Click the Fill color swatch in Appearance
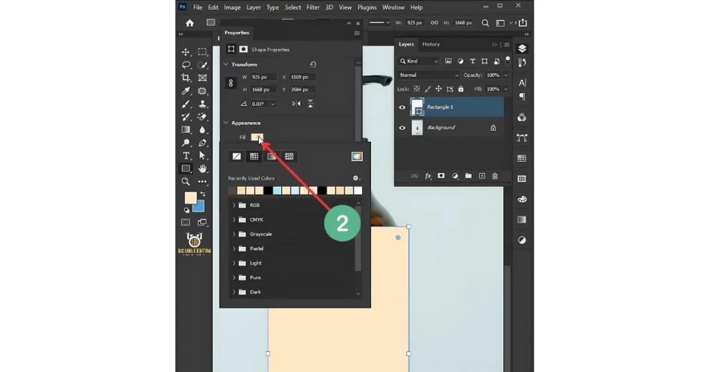 click(x=257, y=137)
